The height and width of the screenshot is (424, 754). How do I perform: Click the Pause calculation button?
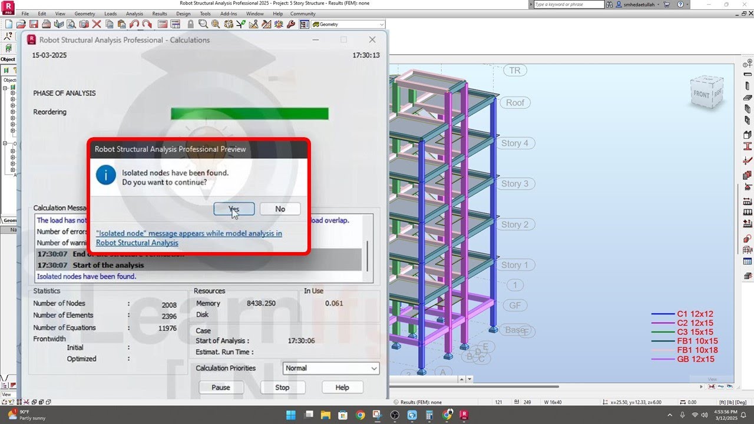(221, 387)
